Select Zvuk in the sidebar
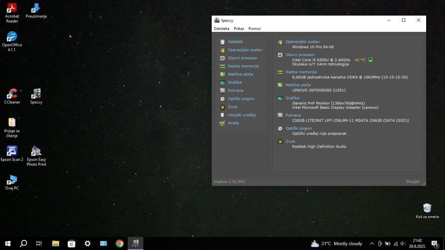The width and height of the screenshot is (445, 250). tap(232, 107)
